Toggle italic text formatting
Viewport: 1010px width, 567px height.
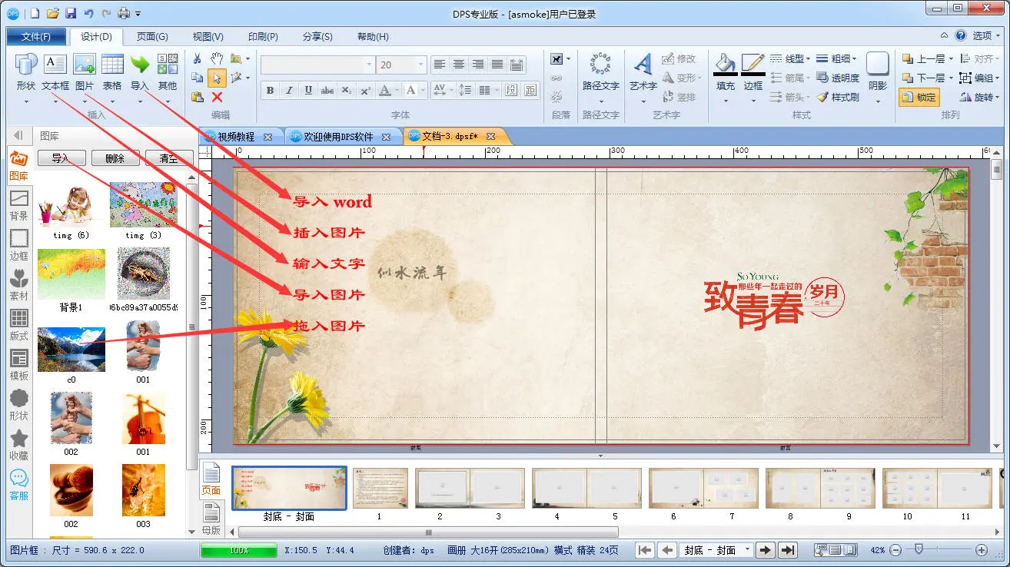click(289, 91)
